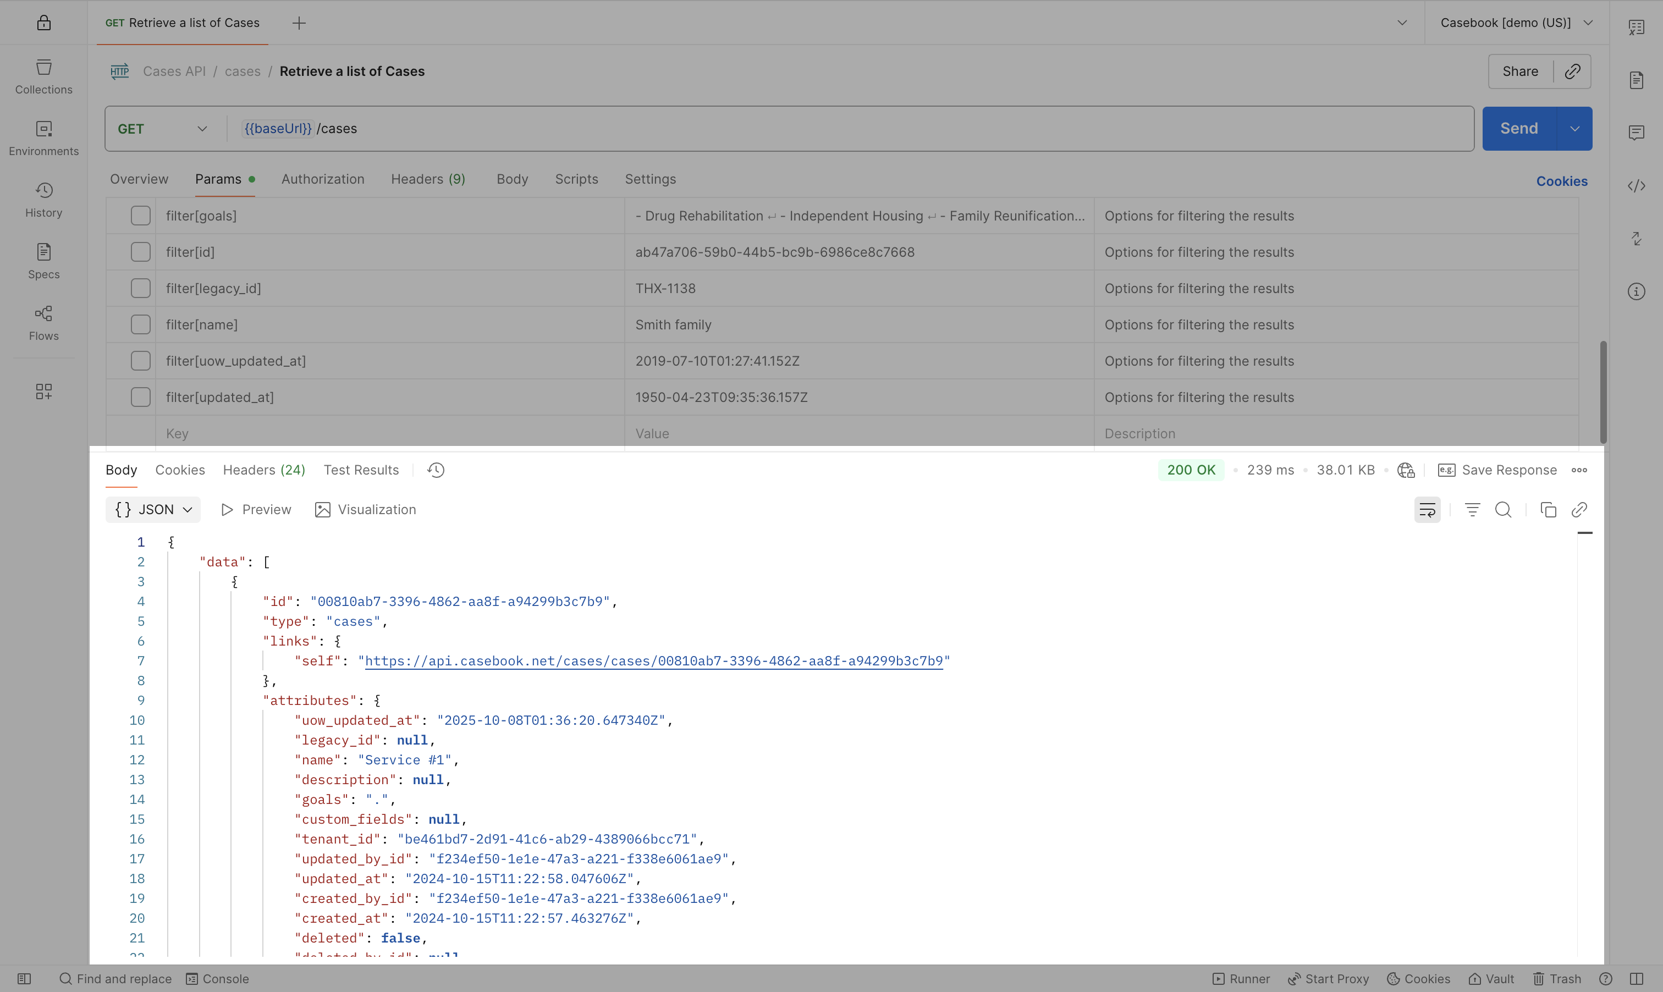The width and height of the screenshot is (1663, 992).
Task: Check the filter[name] parameter checkbox
Action: pos(140,325)
